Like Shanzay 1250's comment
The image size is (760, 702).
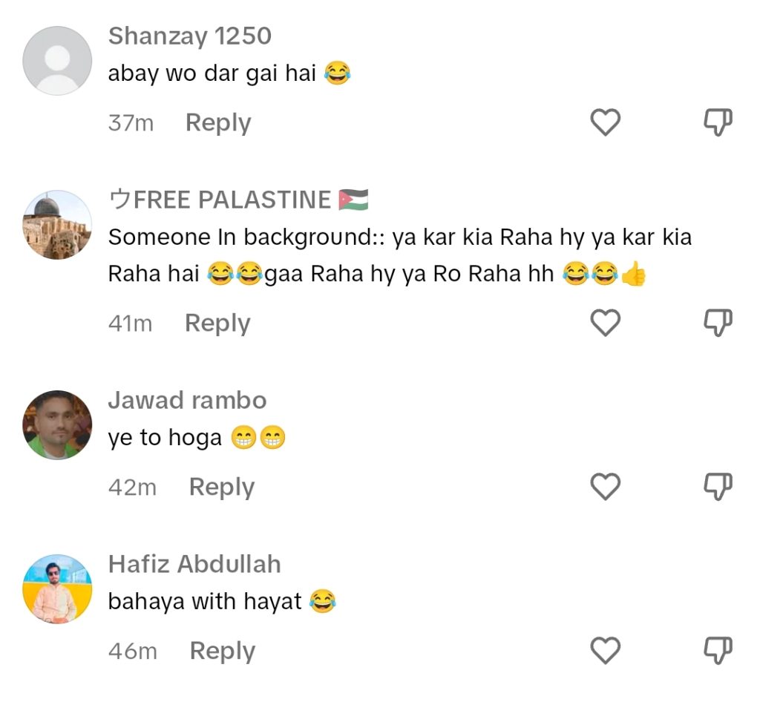[x=605, y=122]
